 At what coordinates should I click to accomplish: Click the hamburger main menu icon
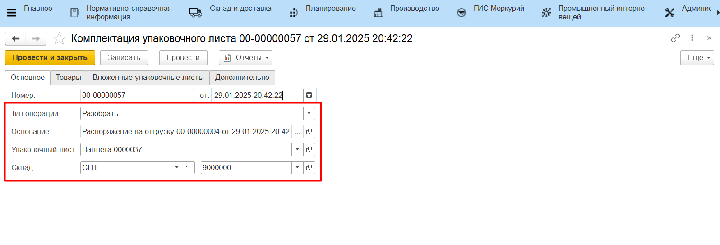pos(12,13)
